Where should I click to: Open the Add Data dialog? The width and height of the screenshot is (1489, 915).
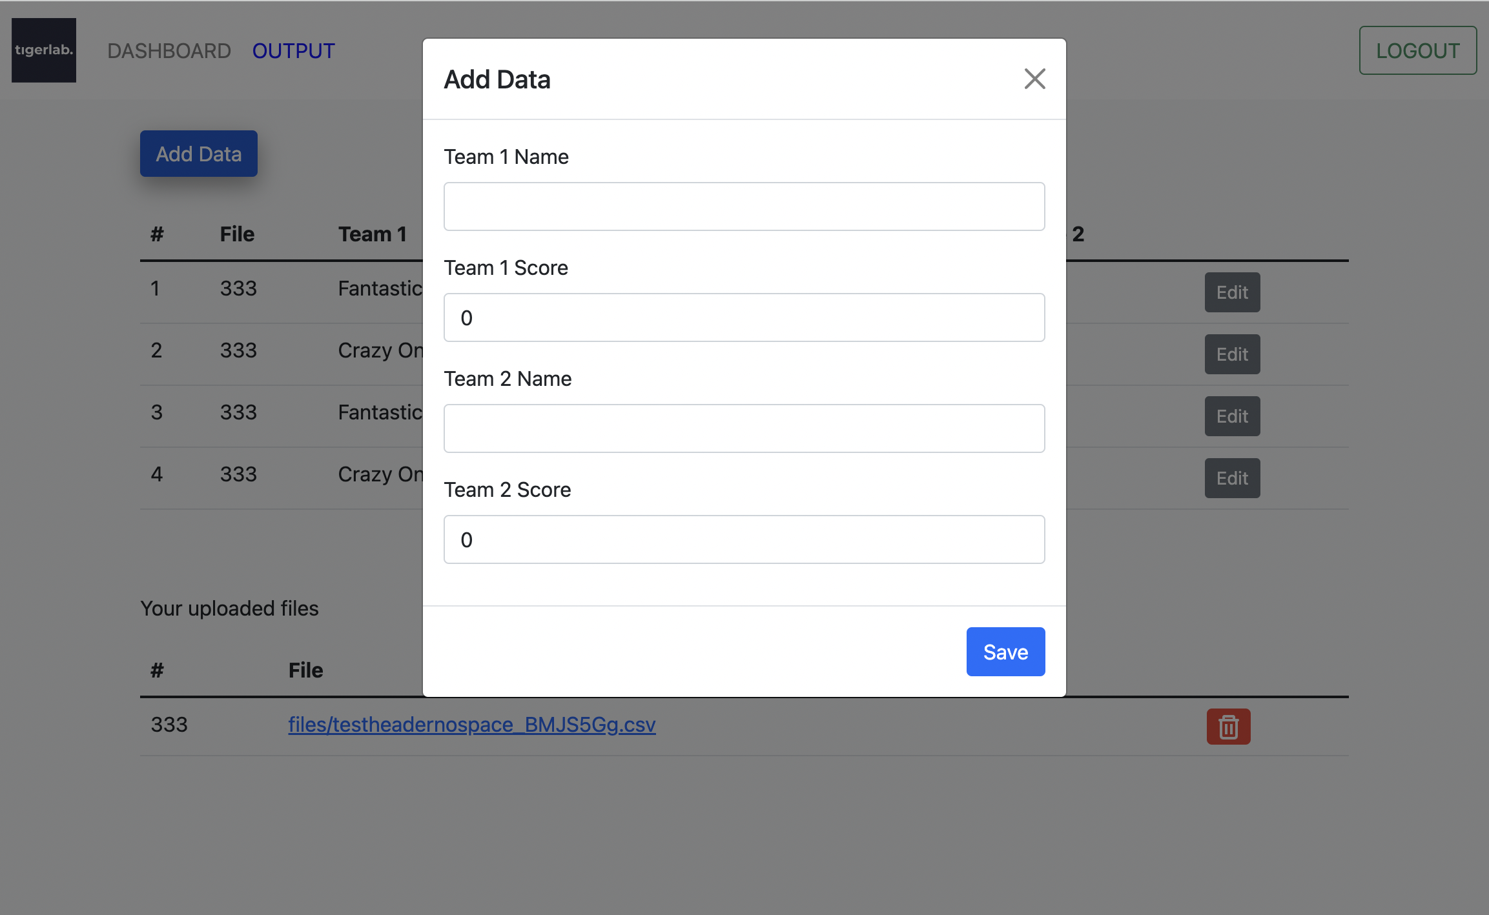click(198, 154)
